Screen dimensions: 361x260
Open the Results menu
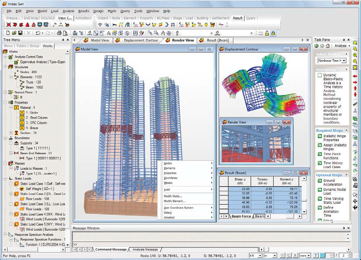[x=84, y=11]
